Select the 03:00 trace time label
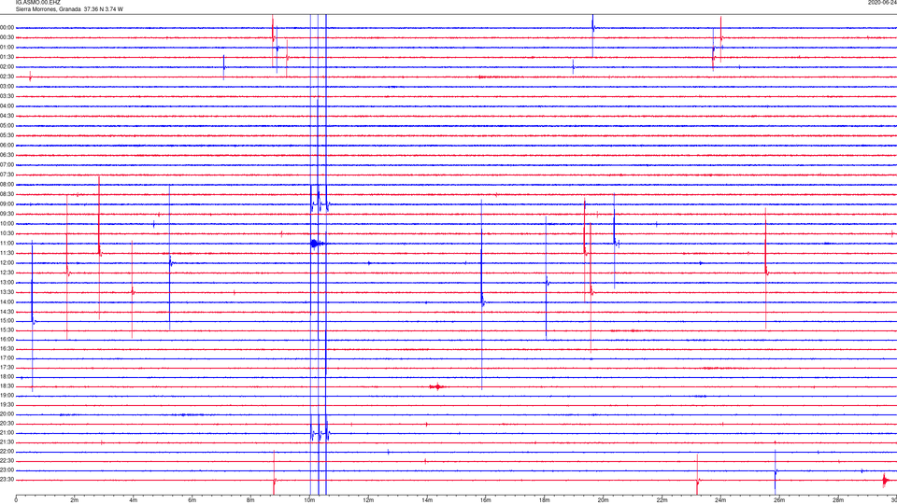Screen dimensions: 897x504 7,86
